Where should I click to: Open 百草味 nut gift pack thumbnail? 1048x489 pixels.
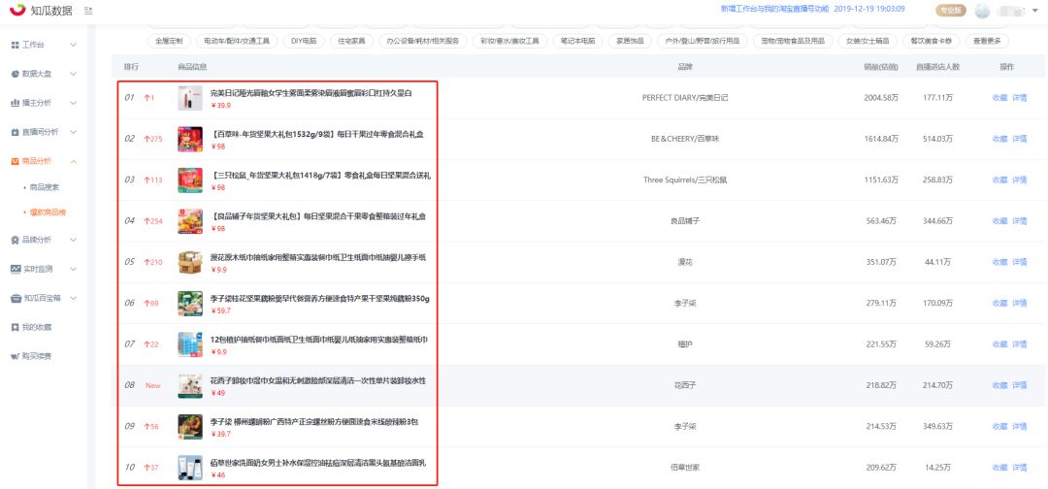[190, 139]
